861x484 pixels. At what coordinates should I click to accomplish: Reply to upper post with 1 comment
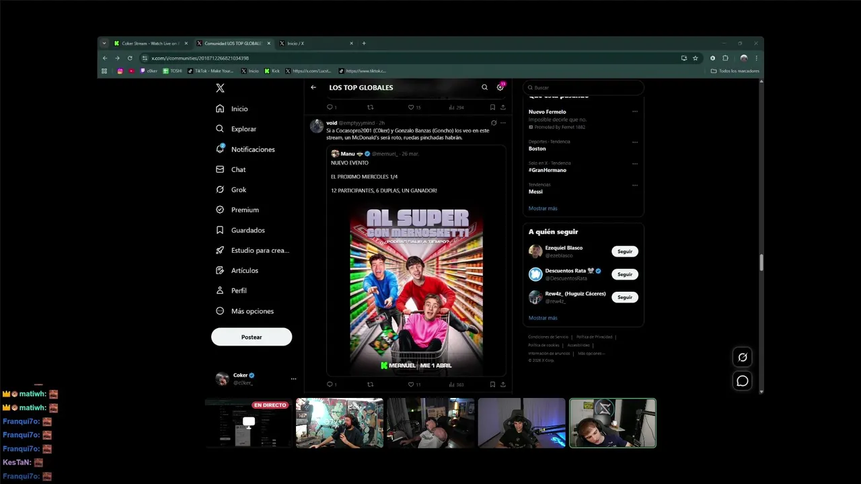point(331,107)
